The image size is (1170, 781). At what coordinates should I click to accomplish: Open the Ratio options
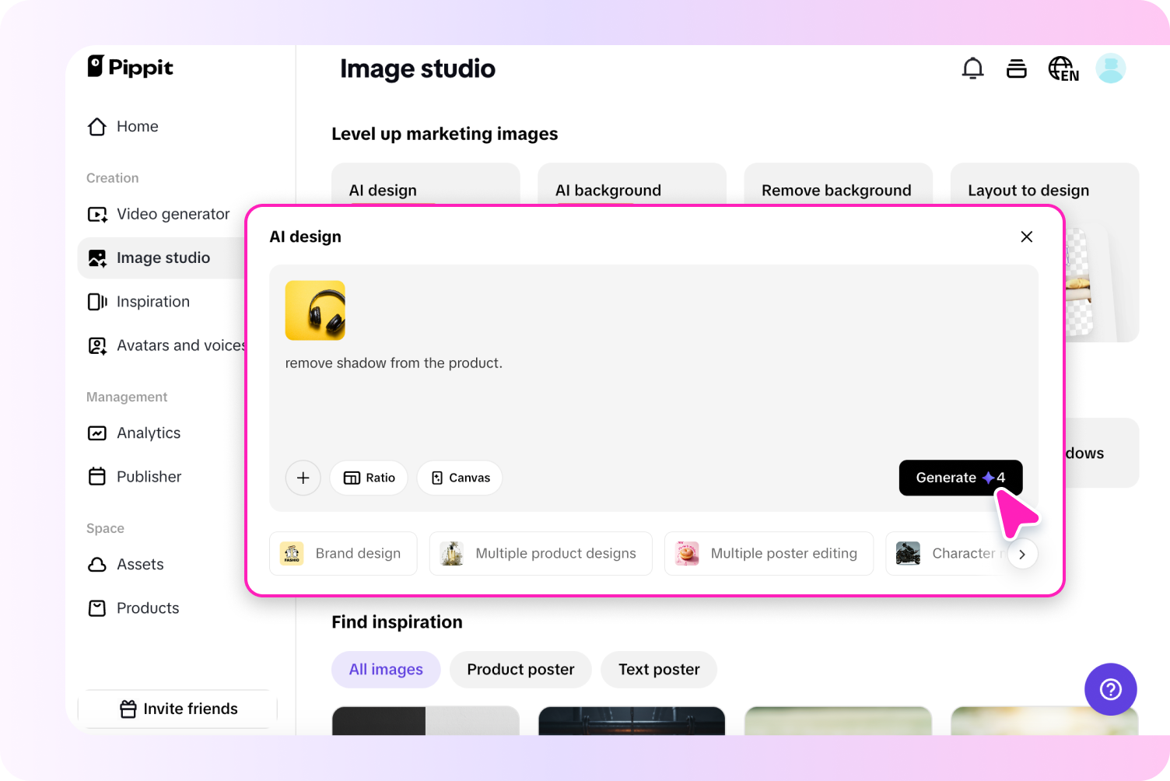(369, 478)
